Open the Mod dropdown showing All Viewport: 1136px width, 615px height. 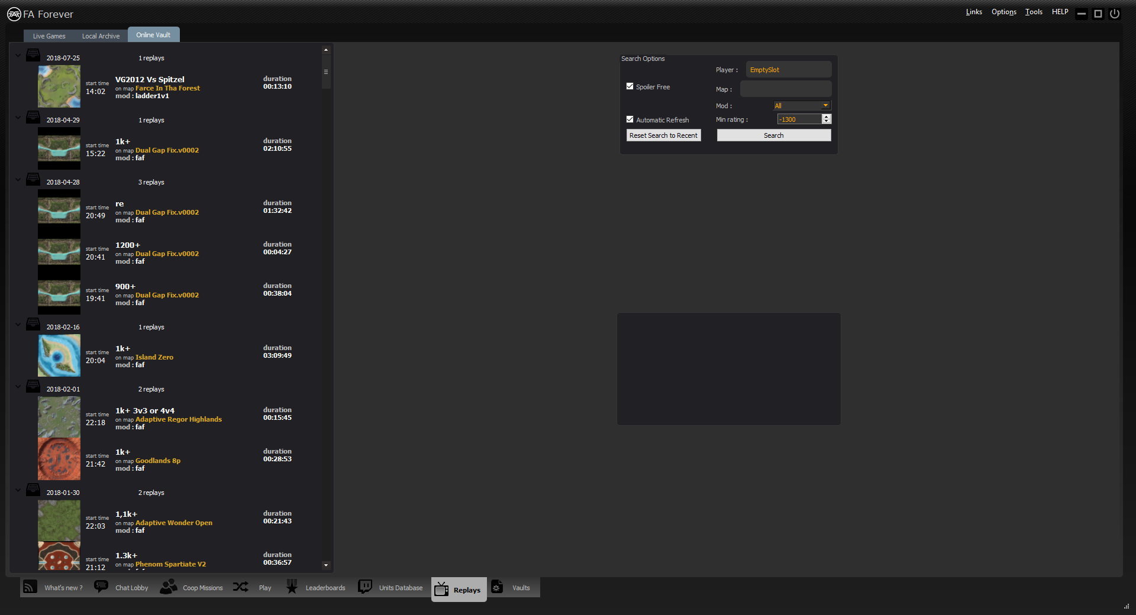point(801,105)
